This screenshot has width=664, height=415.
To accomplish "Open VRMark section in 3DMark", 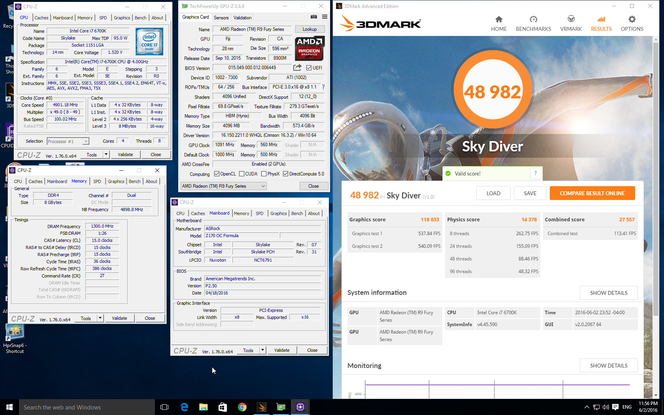I will point(571,24).
